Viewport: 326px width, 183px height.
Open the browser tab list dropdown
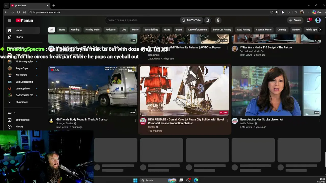click(x=6, y=5)
